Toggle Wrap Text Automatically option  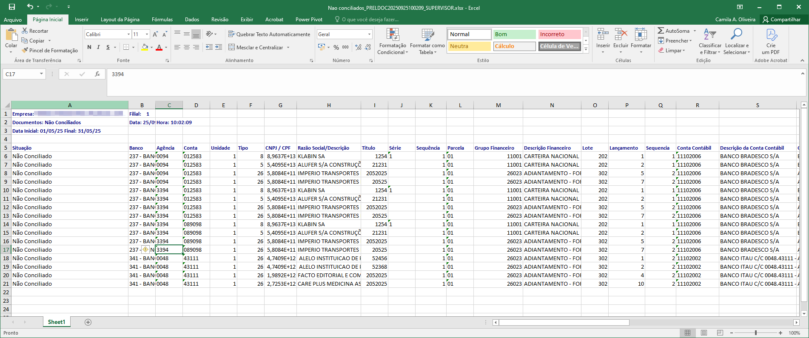[269, 34]
